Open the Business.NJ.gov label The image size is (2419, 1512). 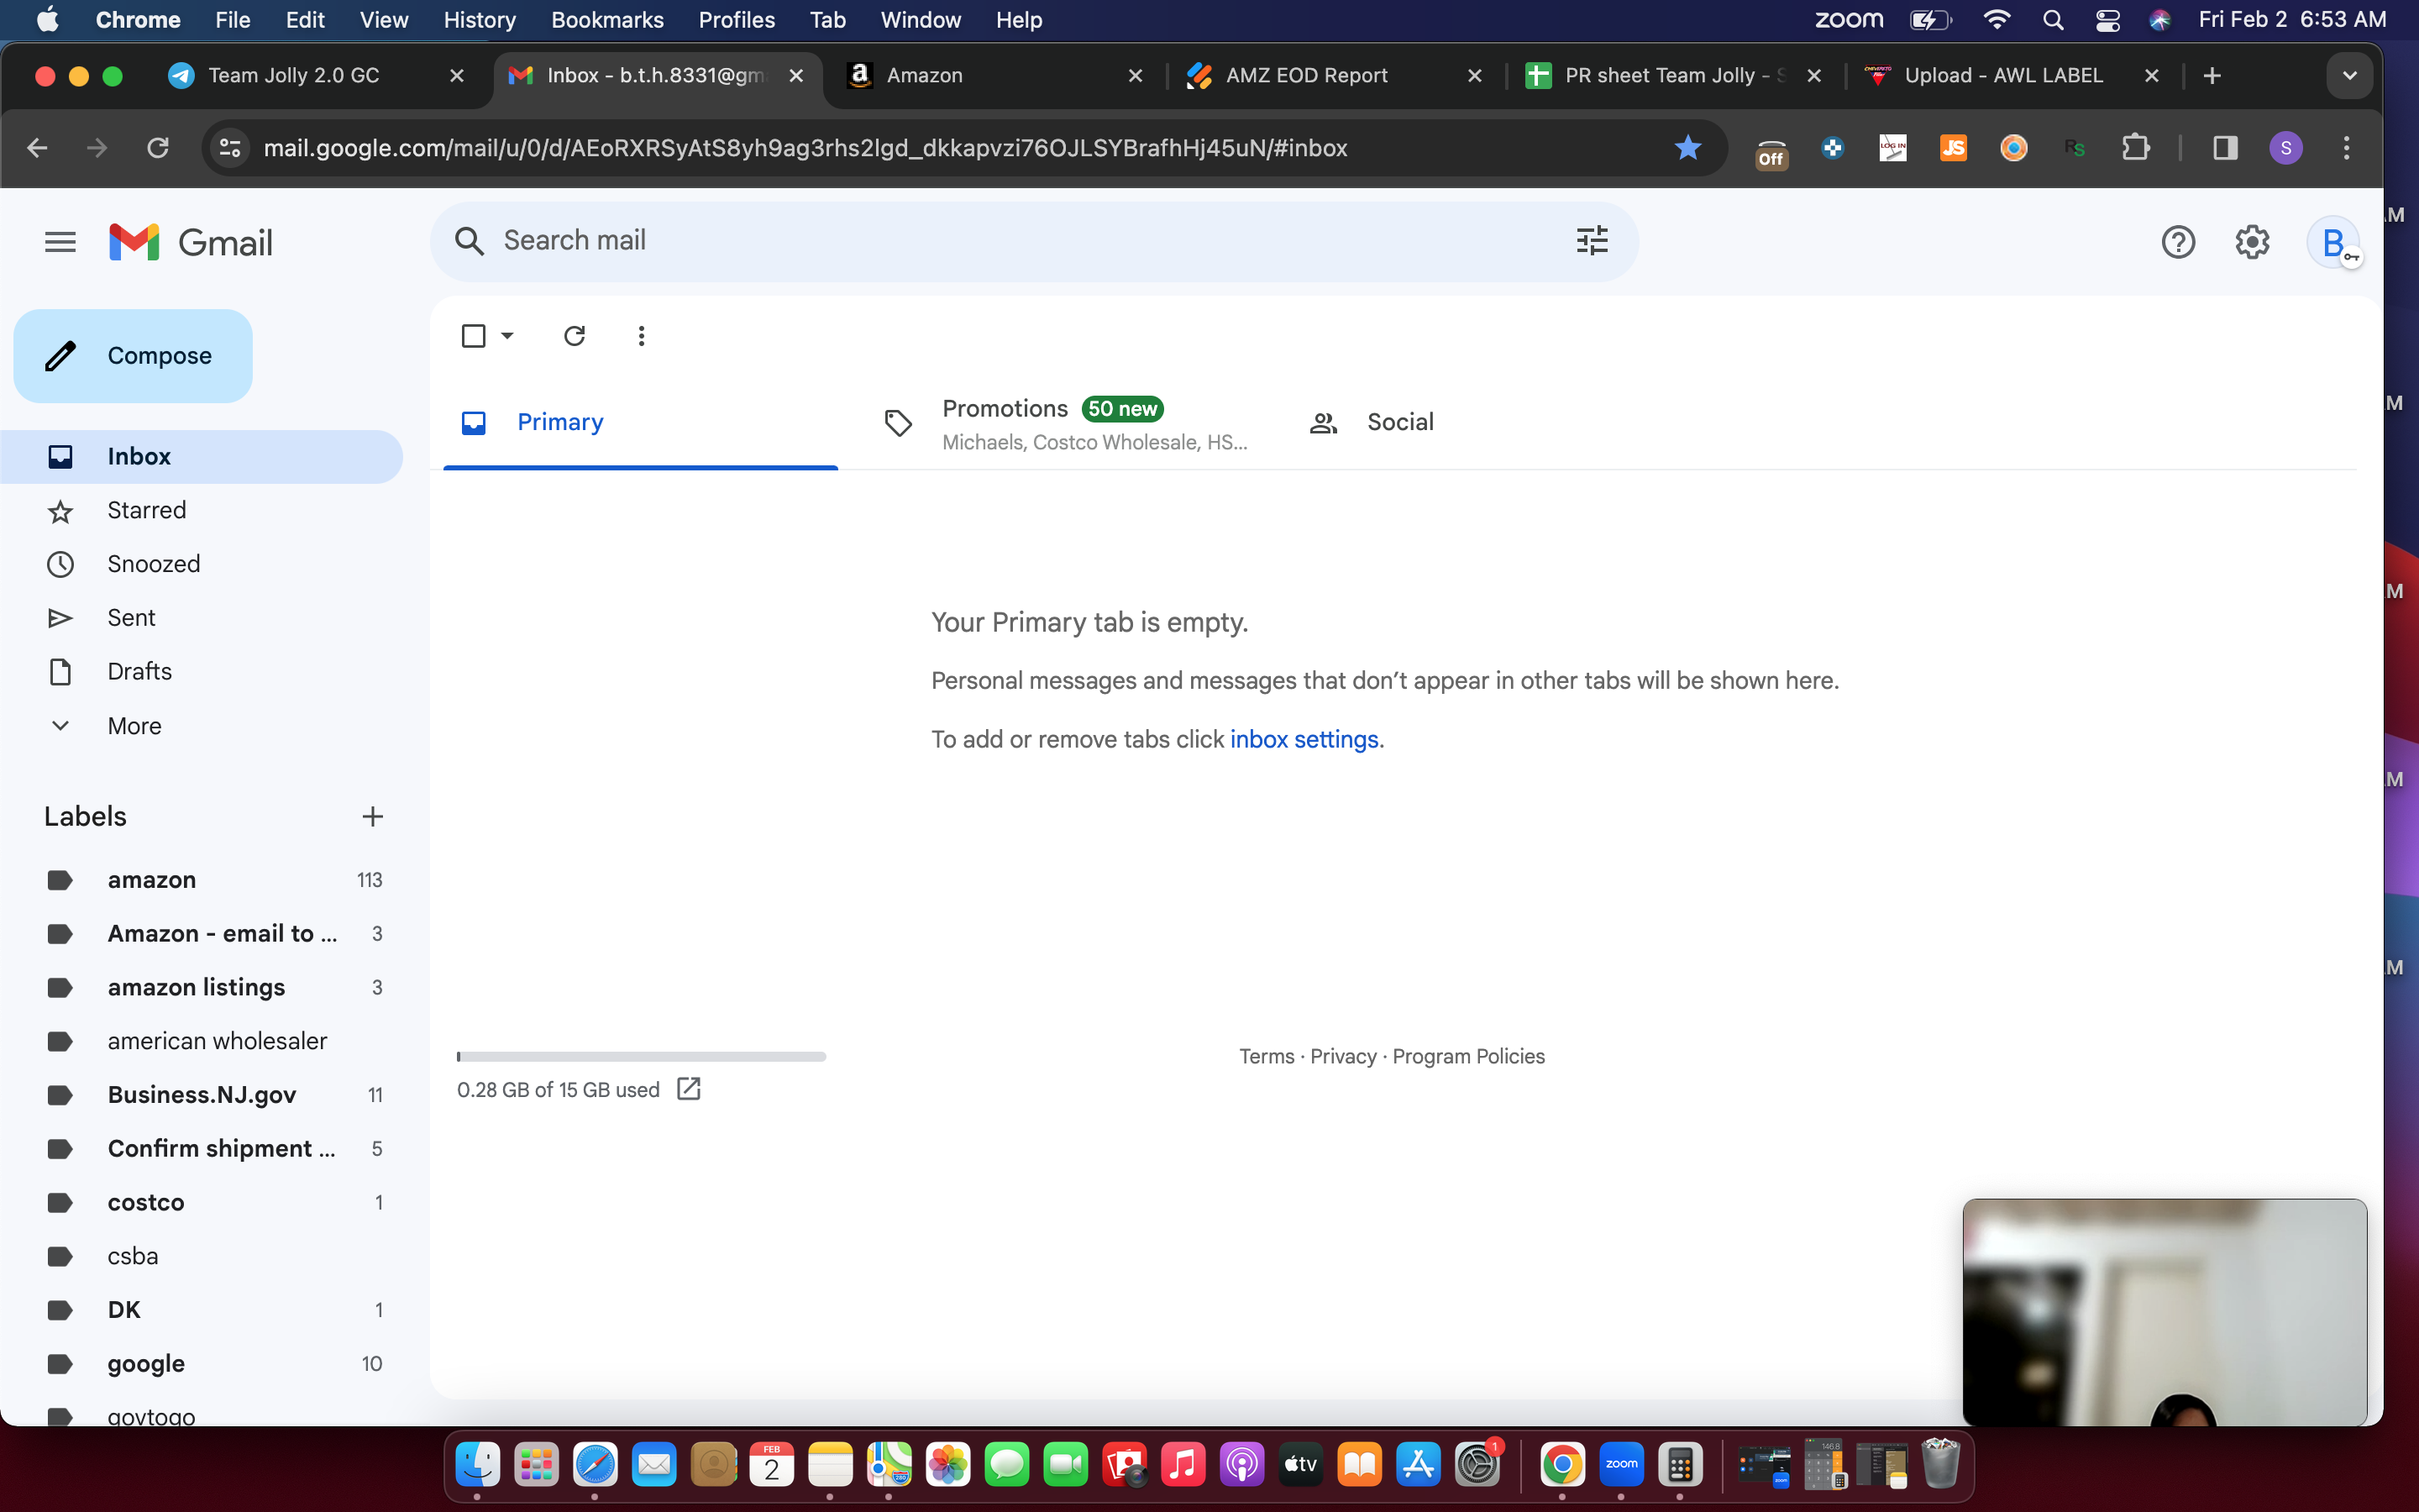click(201, 1095)
